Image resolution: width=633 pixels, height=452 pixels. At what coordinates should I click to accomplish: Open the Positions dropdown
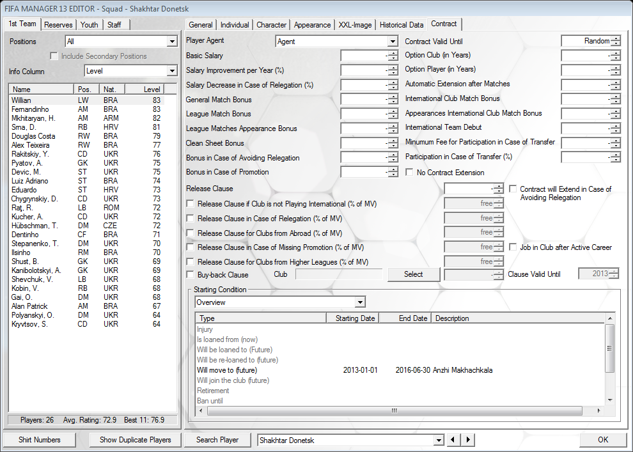[172, 42]
